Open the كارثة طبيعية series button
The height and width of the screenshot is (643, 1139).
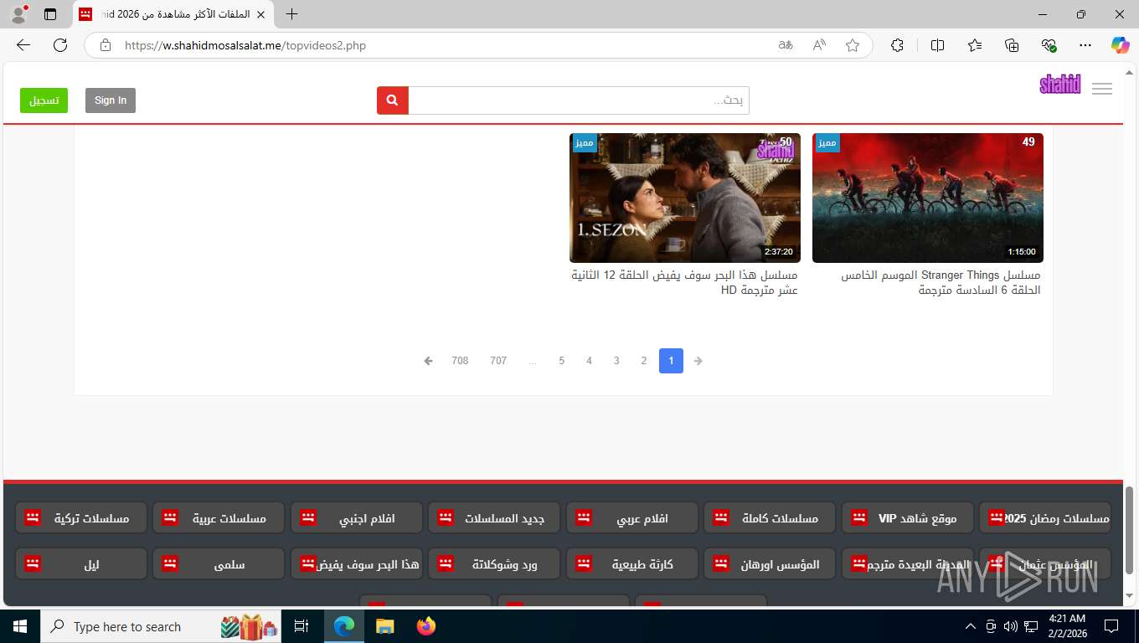point(632,563)
